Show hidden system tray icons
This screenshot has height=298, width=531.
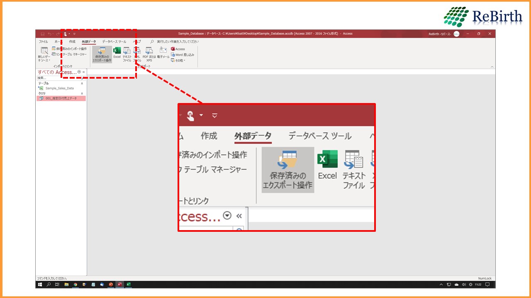441,285
